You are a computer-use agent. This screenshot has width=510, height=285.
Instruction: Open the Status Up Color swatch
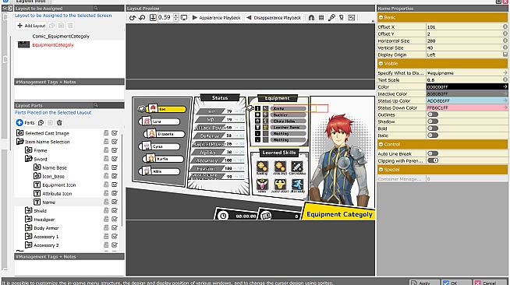(x=467, y=100)
